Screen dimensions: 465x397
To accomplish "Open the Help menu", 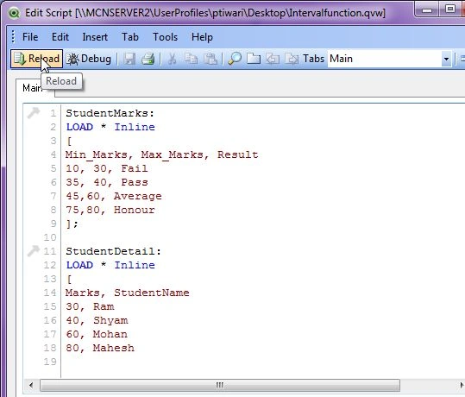I will pyautogui.click(x=202, y=37).
